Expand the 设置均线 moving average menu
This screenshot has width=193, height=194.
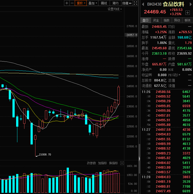click(x=115, y=9)
